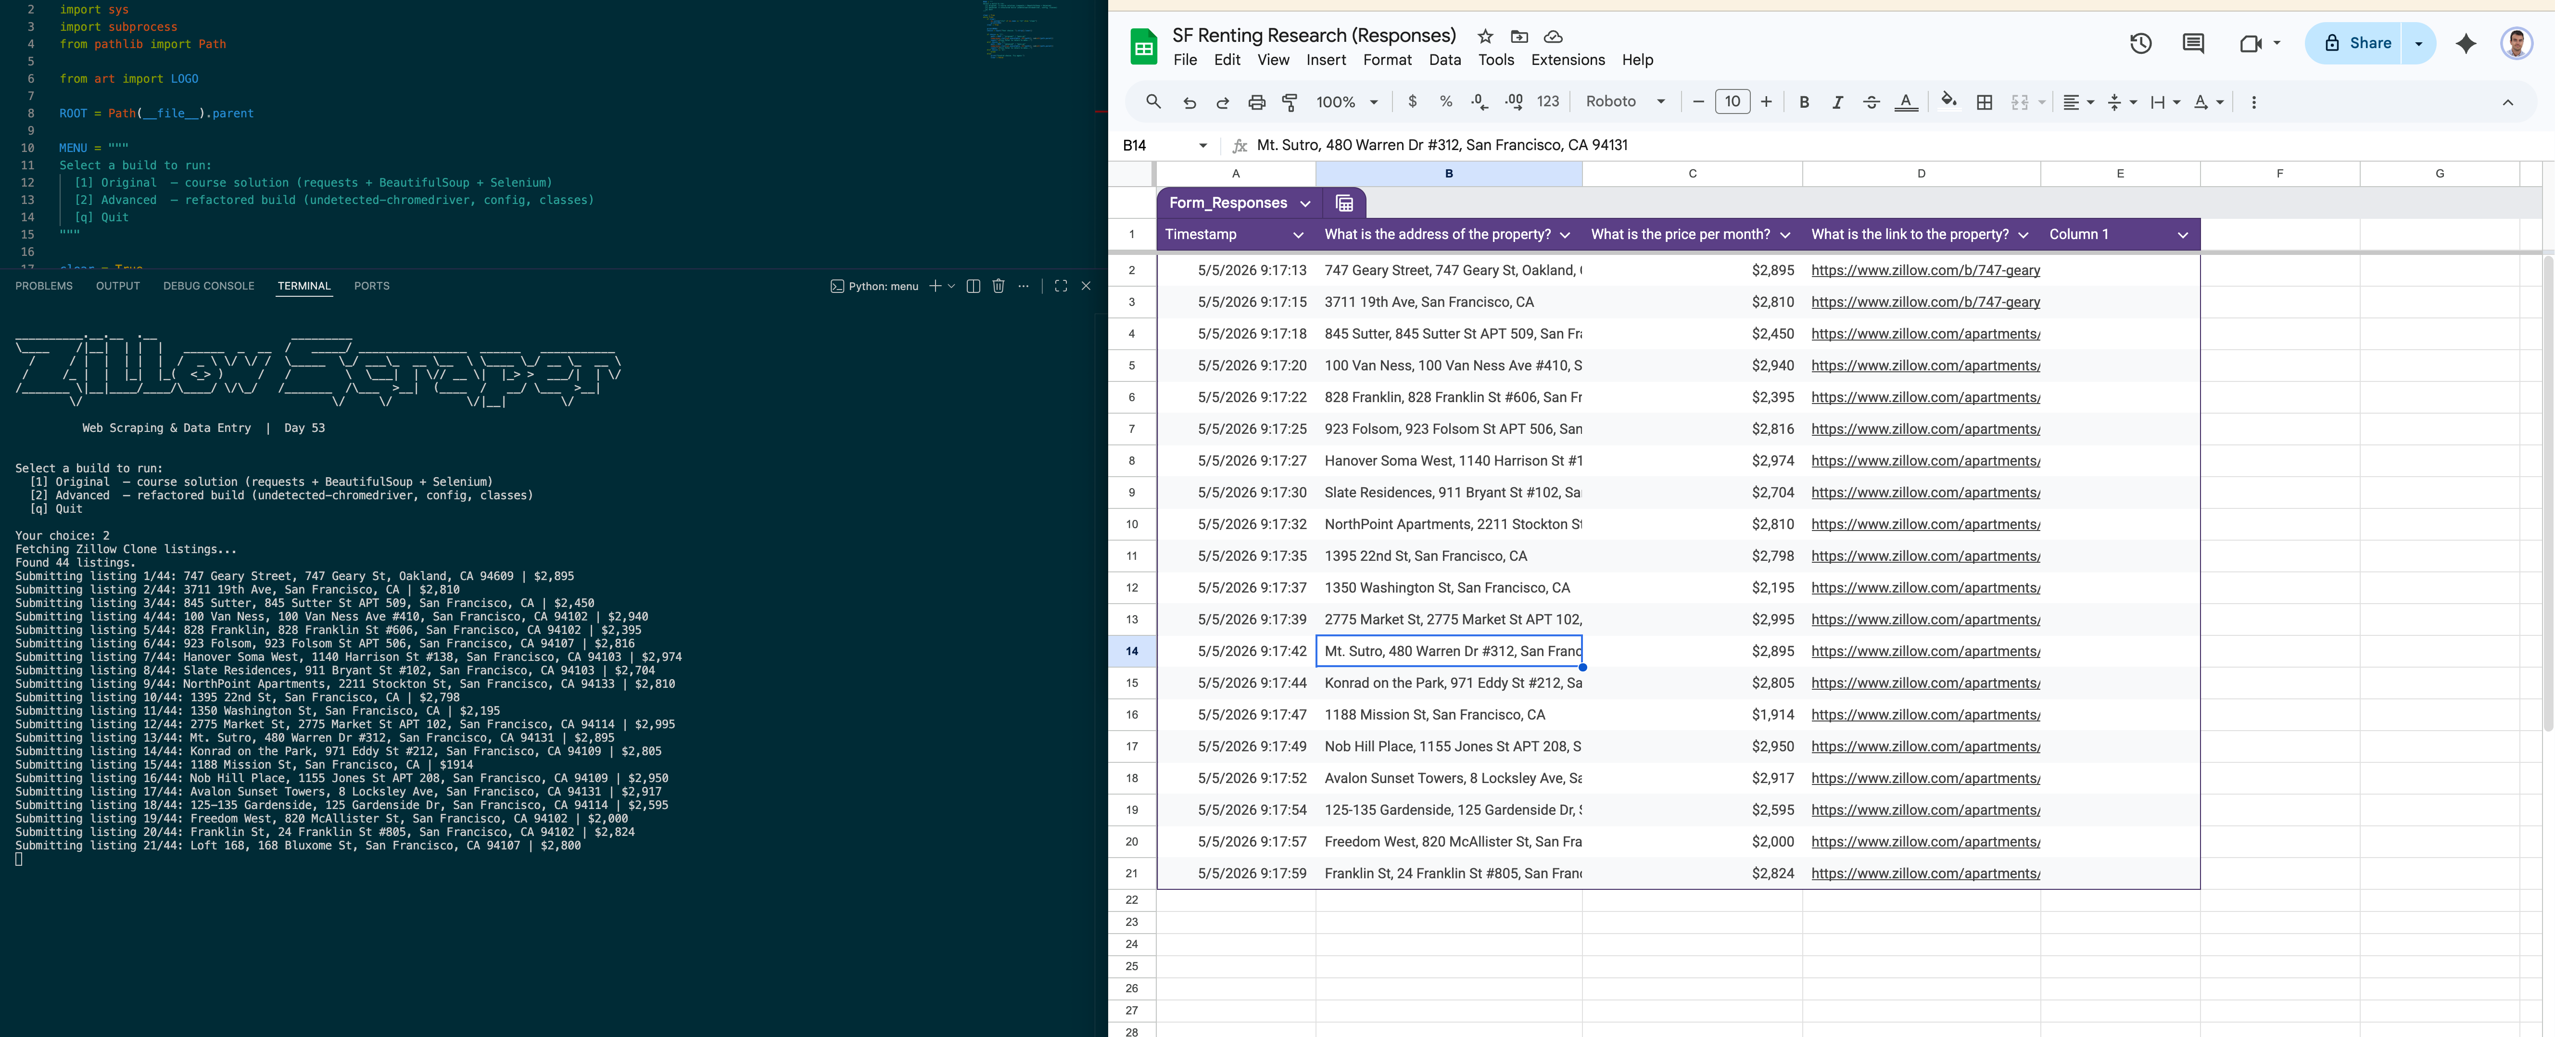The image size is (2555, 1037).
Task: Click the font size input field
Action: pos(1733,101)
